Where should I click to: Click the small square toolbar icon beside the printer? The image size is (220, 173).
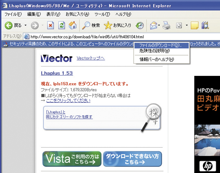(x=179, y=26)
